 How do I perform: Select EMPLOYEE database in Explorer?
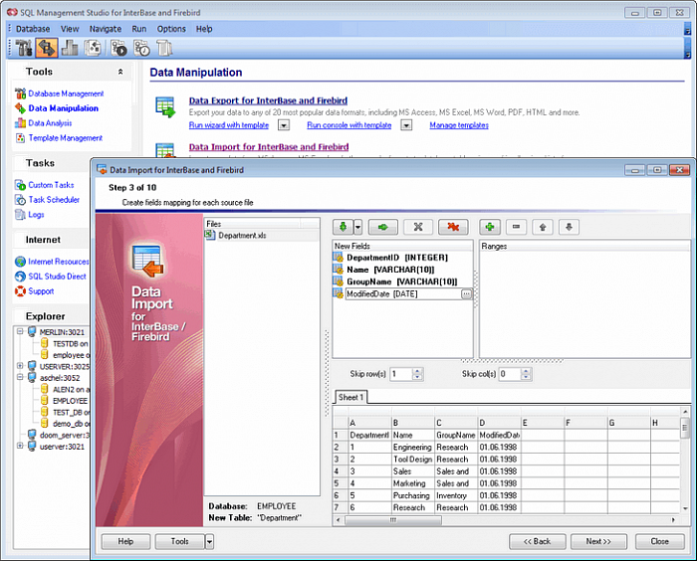click(70, 401)
